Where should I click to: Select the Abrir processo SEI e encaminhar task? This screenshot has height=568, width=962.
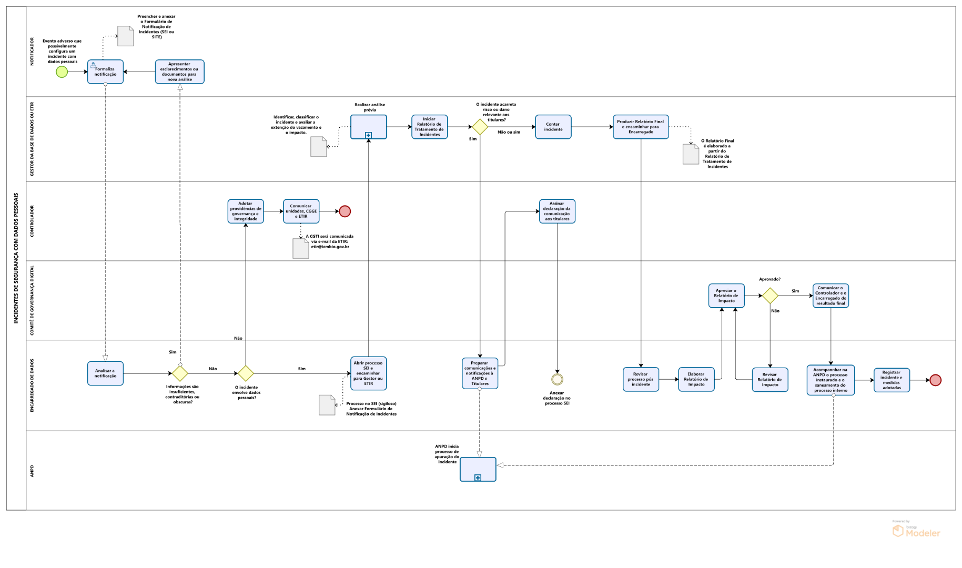pos(369,373)
